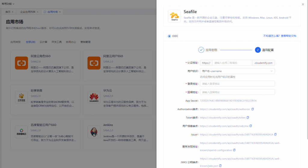
Task: Focus the 回调地址 input field
Action: 237,92
